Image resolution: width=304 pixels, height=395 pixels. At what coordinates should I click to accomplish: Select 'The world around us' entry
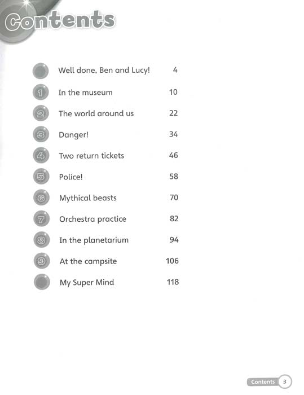96,113
